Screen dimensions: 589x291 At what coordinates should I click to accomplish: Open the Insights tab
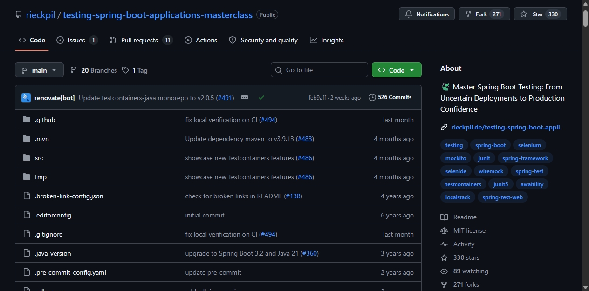327,40
